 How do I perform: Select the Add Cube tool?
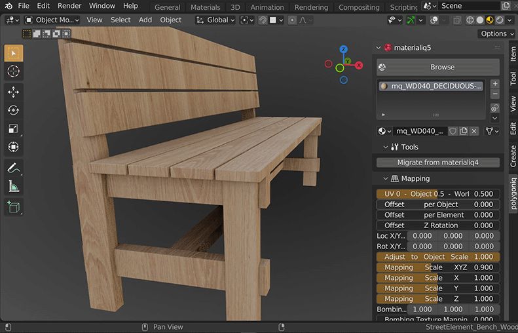[x=14, y=207]
